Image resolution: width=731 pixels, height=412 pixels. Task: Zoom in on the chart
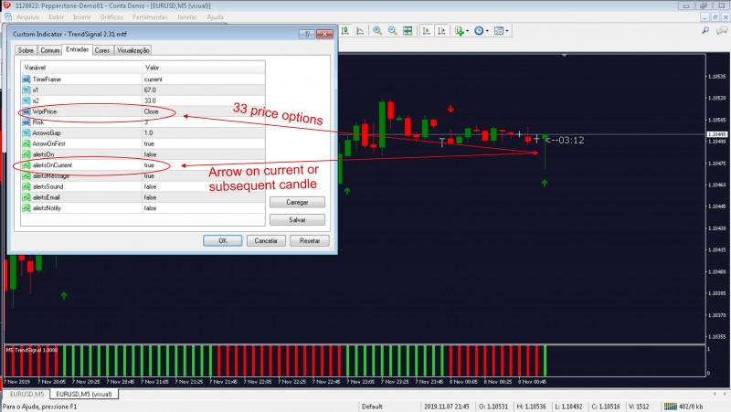coord(377,31)
